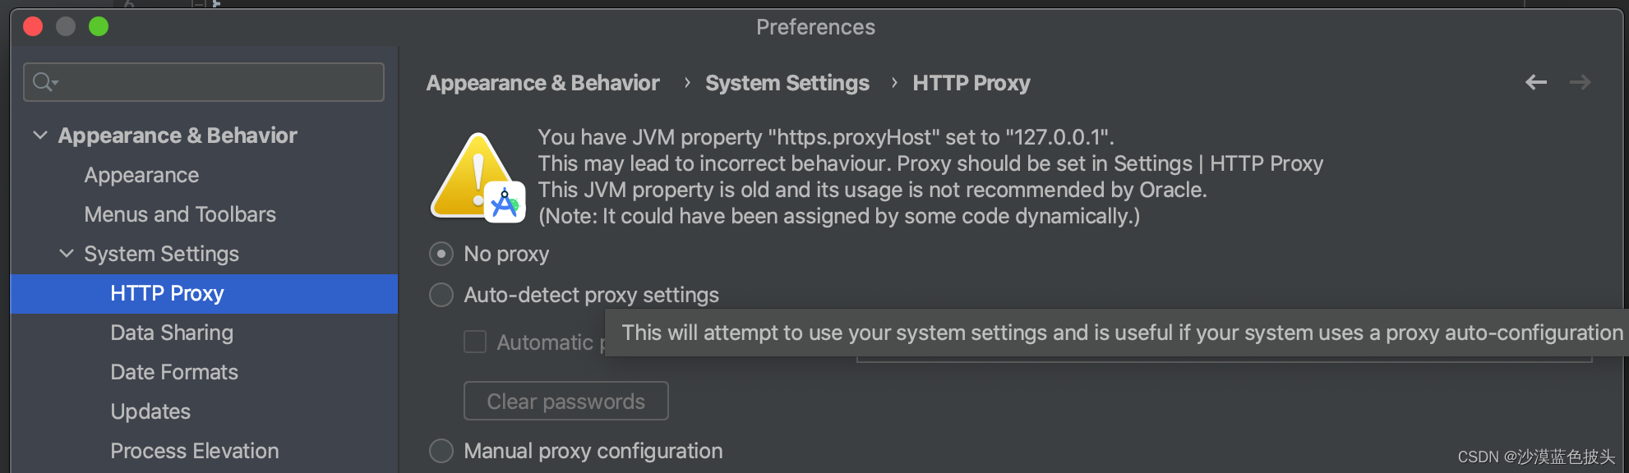Click the green window zoom button
The height and width of the screenshot is (473, 1629).
click(99, 27)
